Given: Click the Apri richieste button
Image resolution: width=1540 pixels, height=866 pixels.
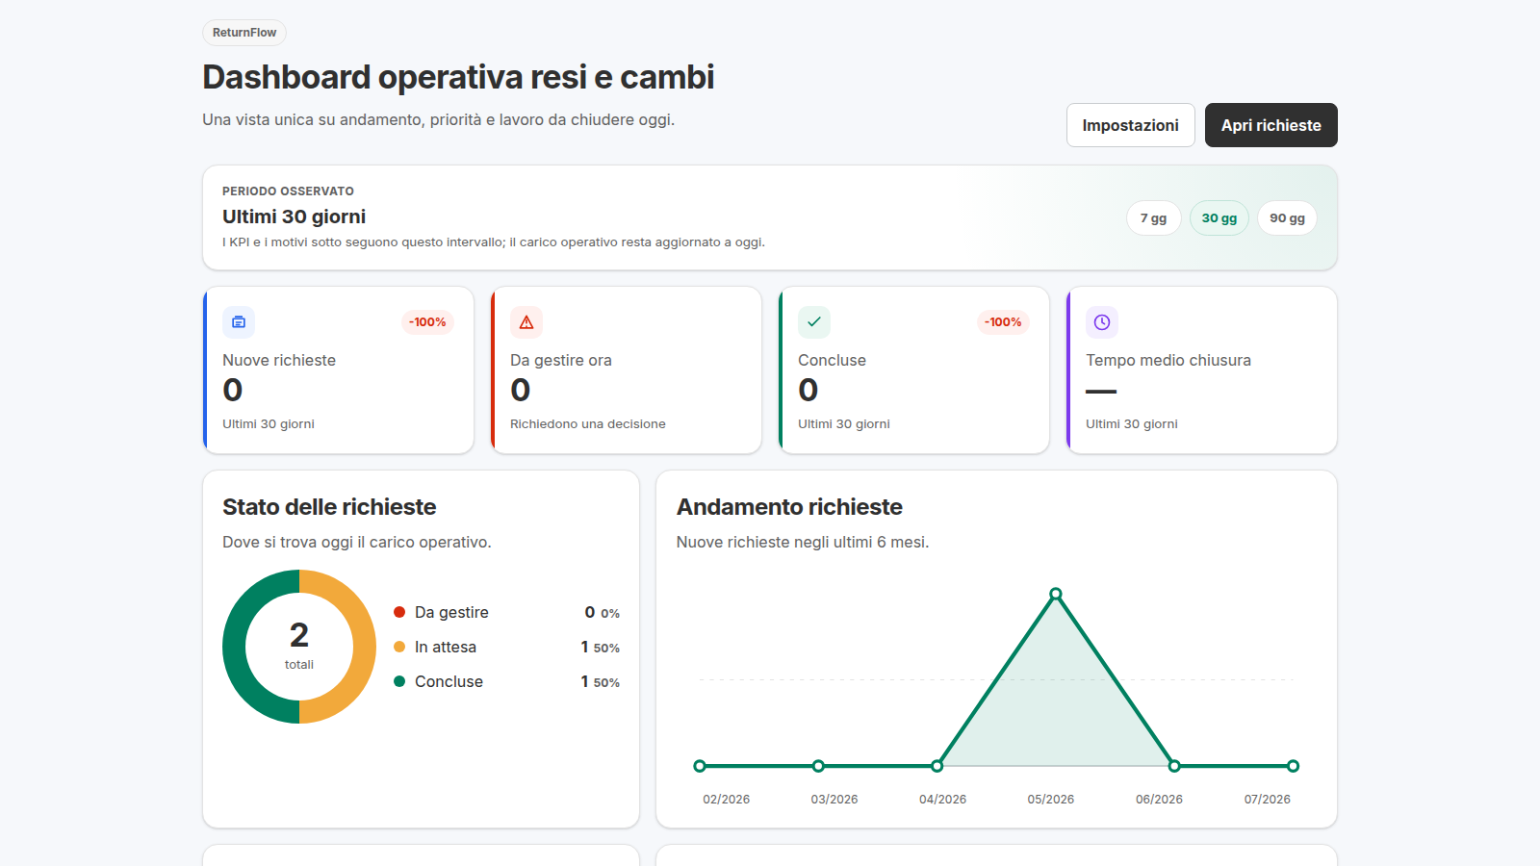Looking at the screenshot, I should click(x=1271, y=125).
